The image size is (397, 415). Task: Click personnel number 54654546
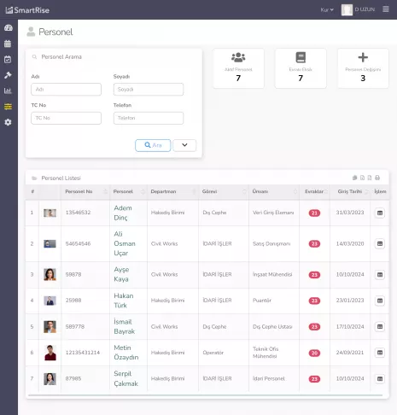pyautogui.click(x=78, y=243)
